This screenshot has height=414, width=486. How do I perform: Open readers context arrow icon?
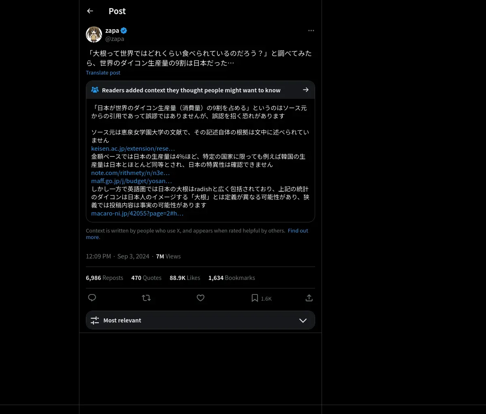(x=306, y=90)
